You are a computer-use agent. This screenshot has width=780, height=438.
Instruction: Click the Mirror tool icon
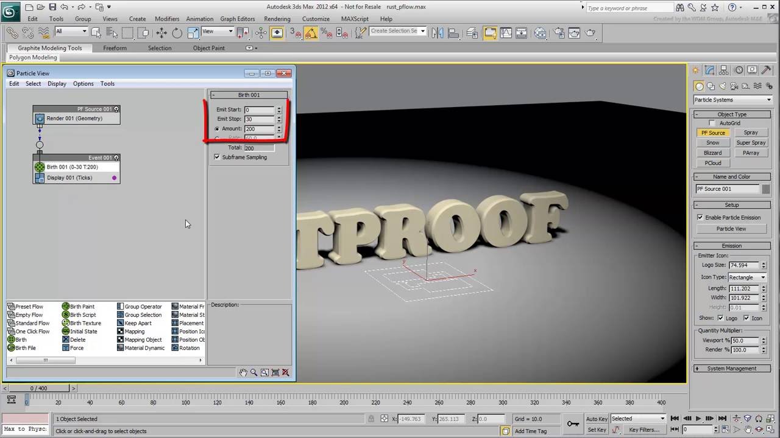click(438, 33)
